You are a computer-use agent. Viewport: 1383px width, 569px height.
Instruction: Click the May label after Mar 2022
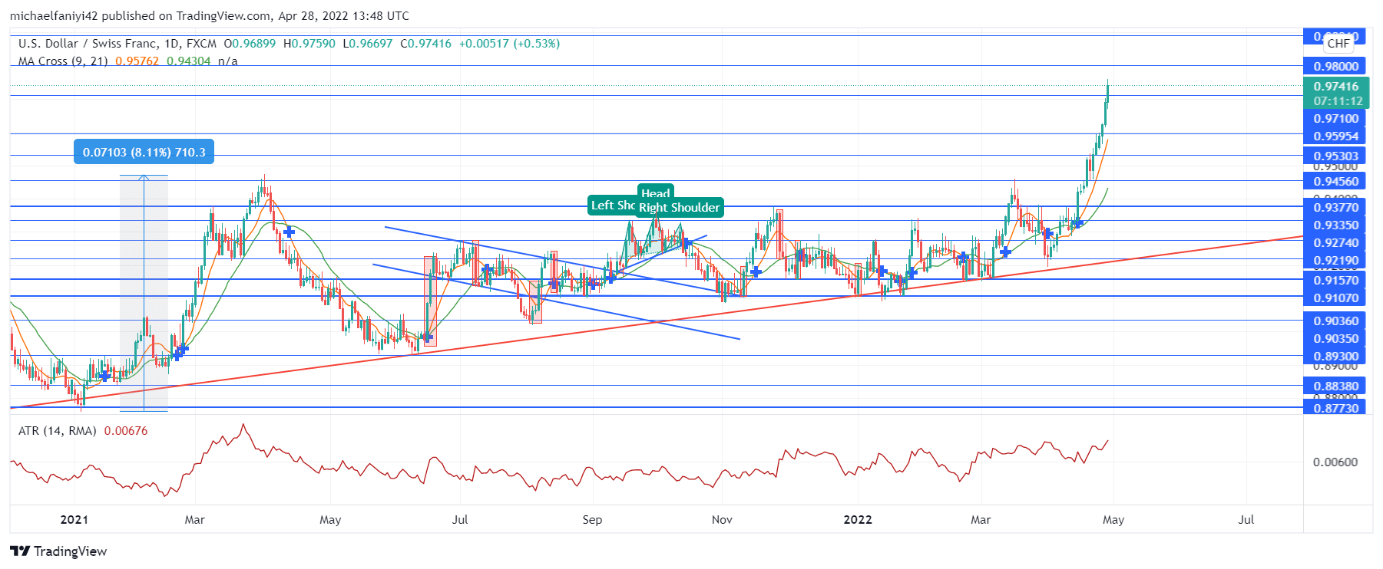(x=1113, y=519)
